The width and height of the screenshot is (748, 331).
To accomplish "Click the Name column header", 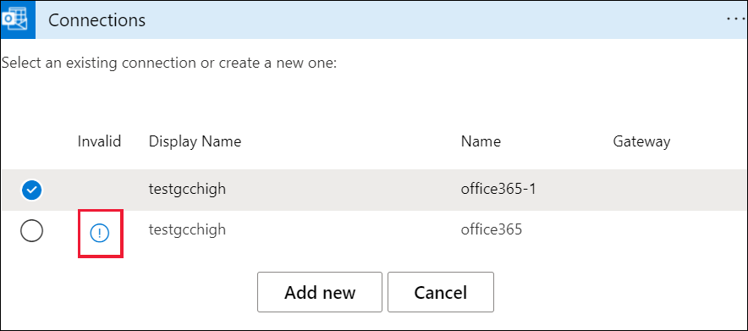I will tap(481, 141).
